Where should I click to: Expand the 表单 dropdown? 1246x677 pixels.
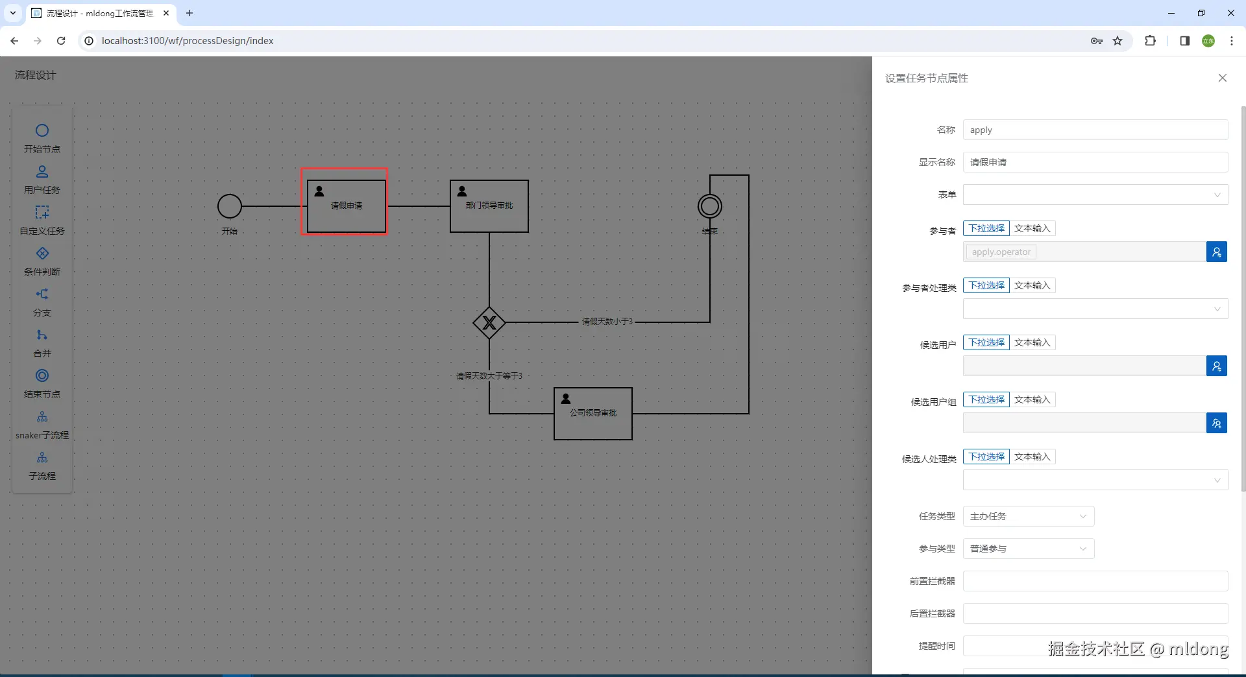(1095, 195)
